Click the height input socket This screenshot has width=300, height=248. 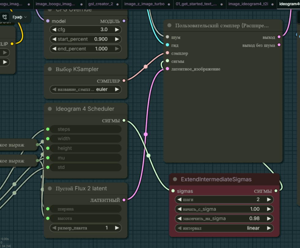click(x=48, y=148)
